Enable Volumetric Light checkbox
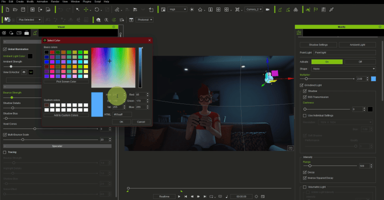 [x=305, y=187]
